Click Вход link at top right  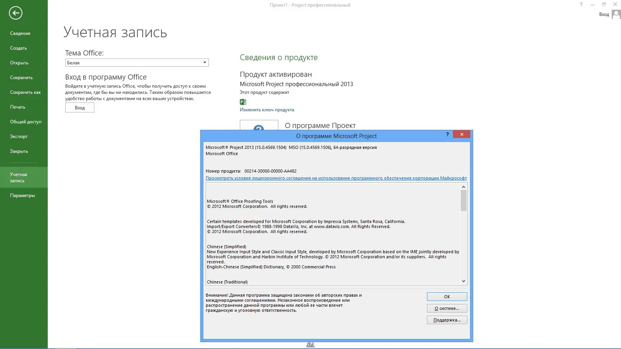604,14
